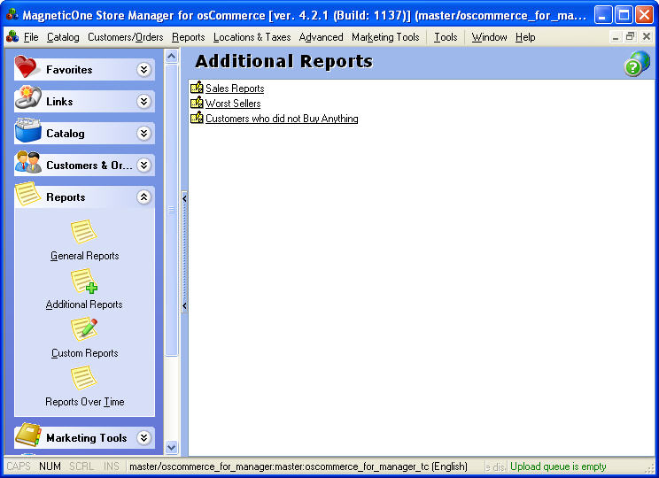Expand the Catalog panel chevron

coord(143,133)
